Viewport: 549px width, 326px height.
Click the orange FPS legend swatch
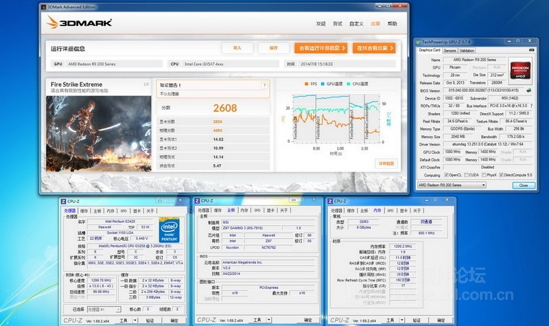306,84
